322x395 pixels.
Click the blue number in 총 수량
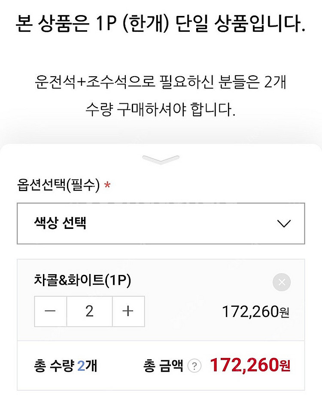[x=82, y=366]
